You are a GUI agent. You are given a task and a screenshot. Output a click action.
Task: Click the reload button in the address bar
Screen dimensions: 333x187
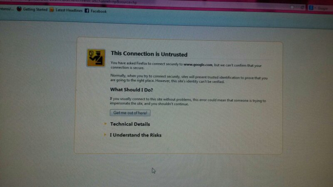tap(302, 7)
